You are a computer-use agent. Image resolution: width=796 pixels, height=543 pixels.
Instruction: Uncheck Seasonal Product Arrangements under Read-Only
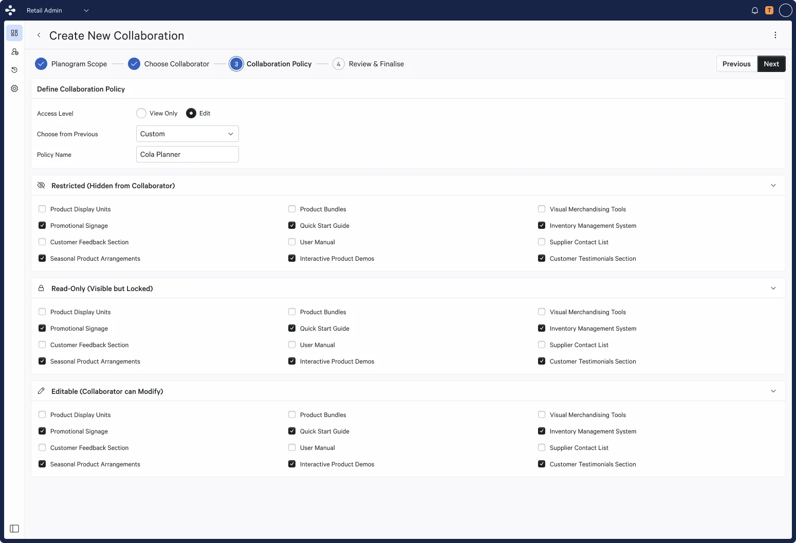coord(42,361)
